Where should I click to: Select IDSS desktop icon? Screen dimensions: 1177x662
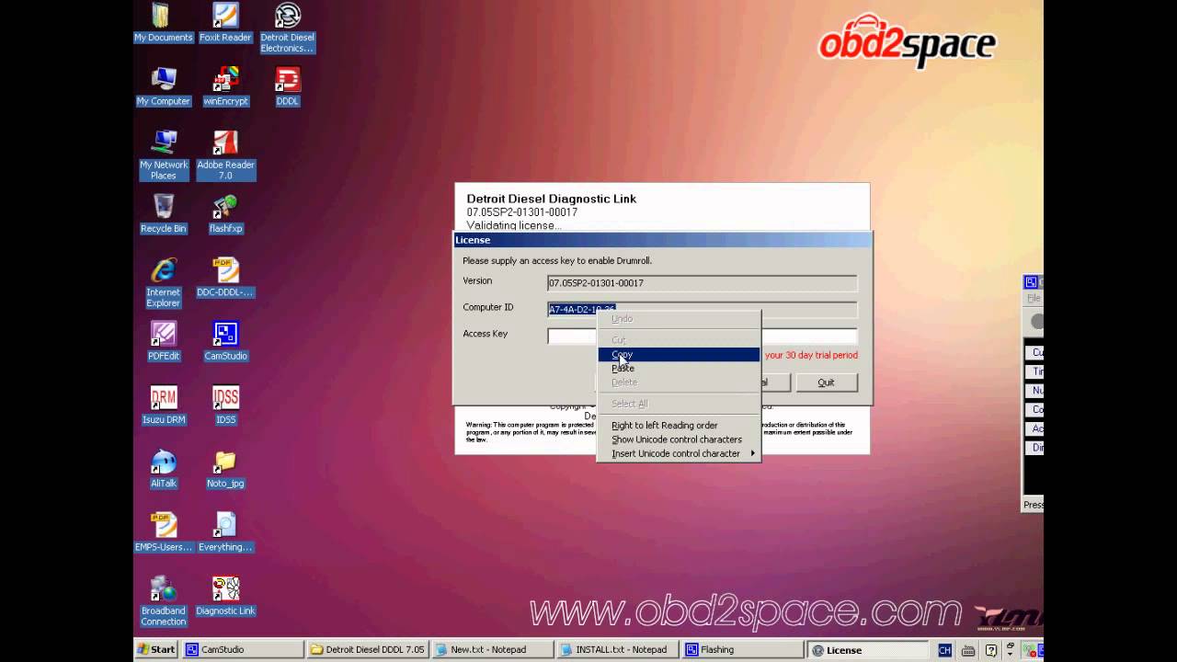pyautogui.click(x=225, y=405)
